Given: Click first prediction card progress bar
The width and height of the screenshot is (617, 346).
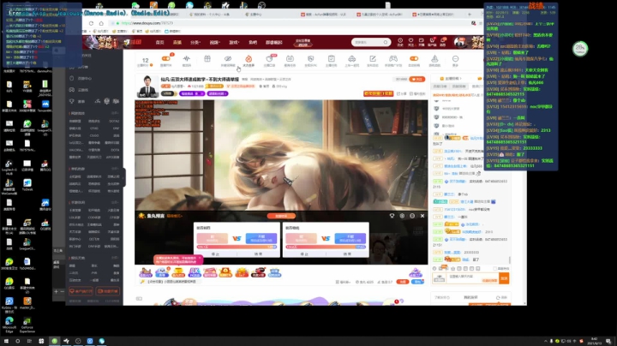Looking at the screenshot, I should click(237, 247).
